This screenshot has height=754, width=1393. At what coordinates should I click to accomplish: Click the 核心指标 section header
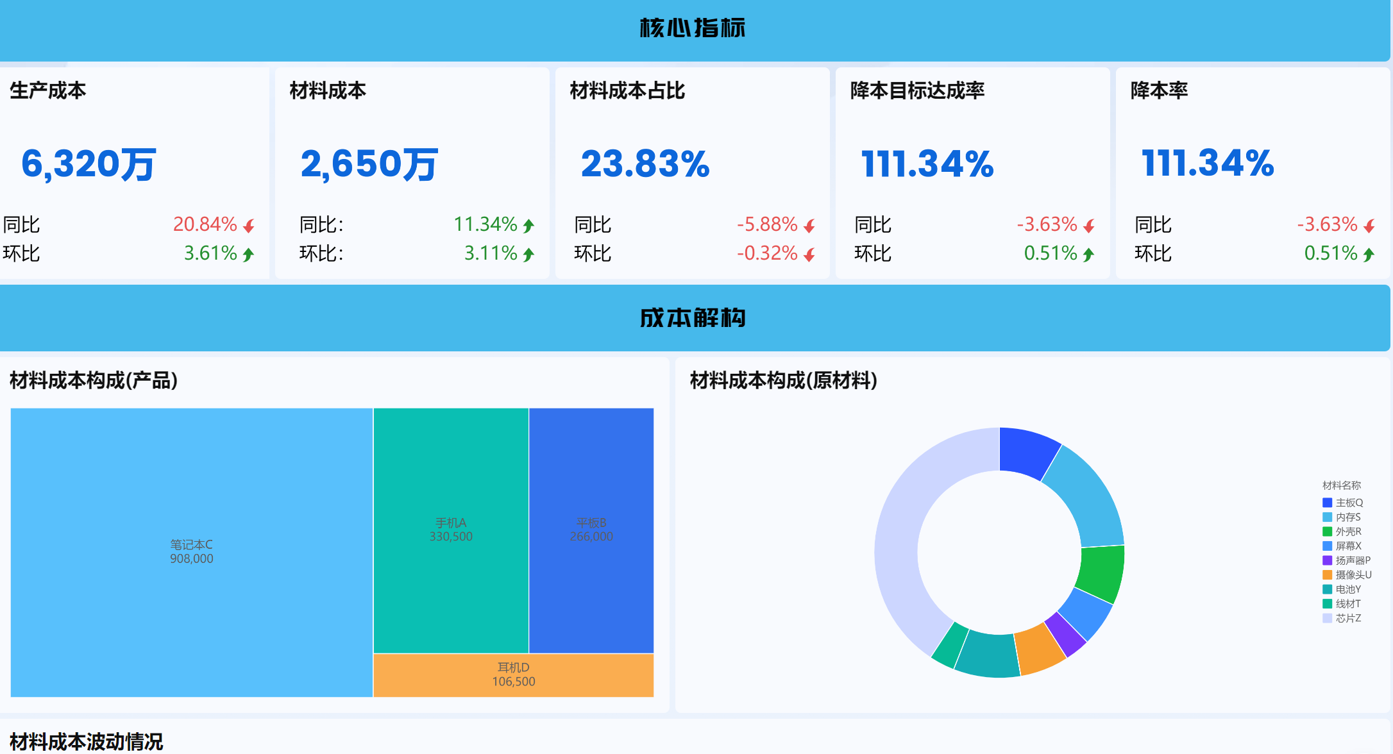pyautogui.click(x=693, y=28)
